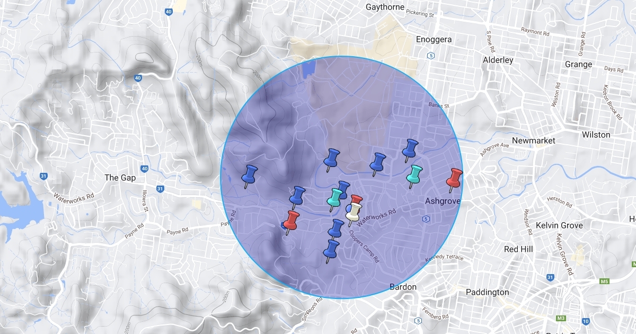
Task: Select the blue pin closest to Banks St
Action: click(x=410, y=151)
